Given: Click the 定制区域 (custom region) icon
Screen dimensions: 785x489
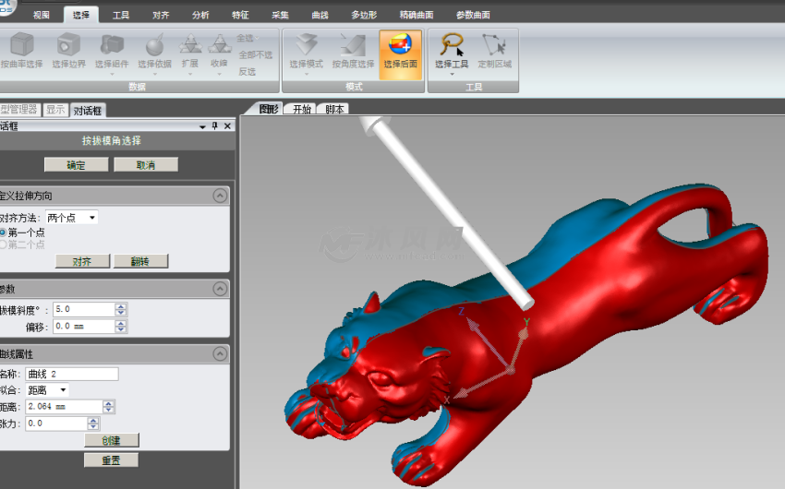Looking at the screenshot, I should tap(494, 45).
